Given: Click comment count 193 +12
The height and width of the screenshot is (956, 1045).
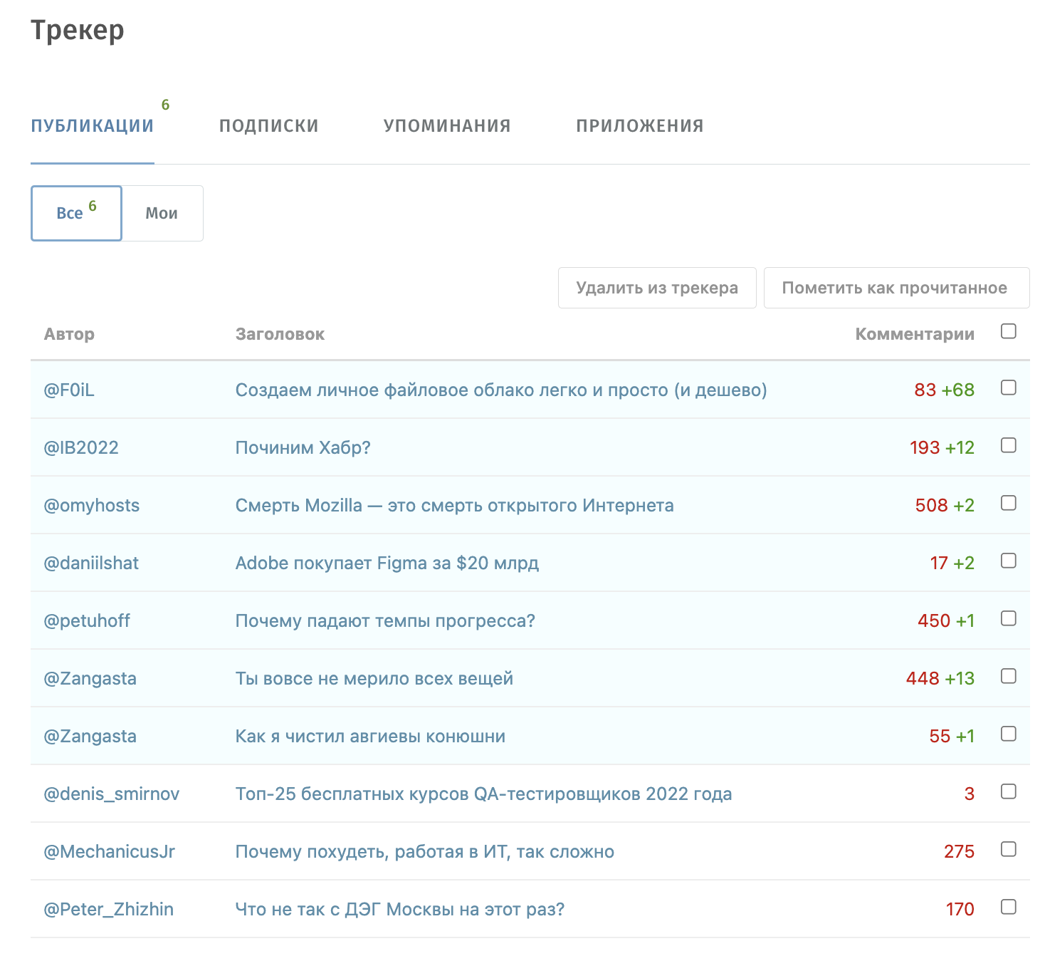Looking at the screenshot, I should point(942,447).
